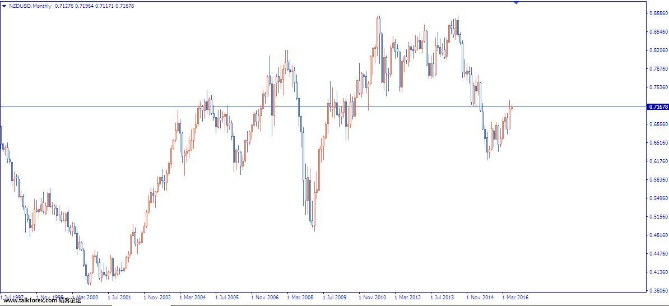Image resolution: width=669 pixels, height=306 pixels.
Task: Click the OHLC values 0.71276 0.71964 0.71171 0.71678
Action: click(x=95, y=6)
